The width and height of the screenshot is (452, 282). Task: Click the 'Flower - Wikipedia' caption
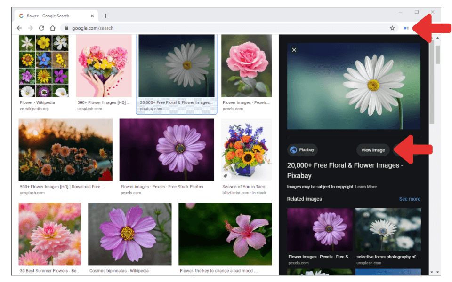[37, 102]
